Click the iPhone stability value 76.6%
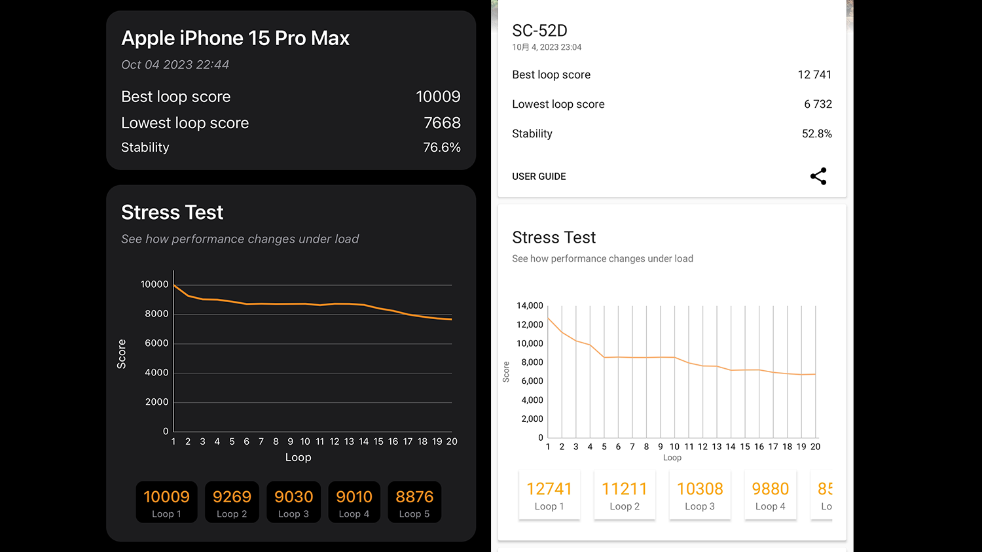 441,148
